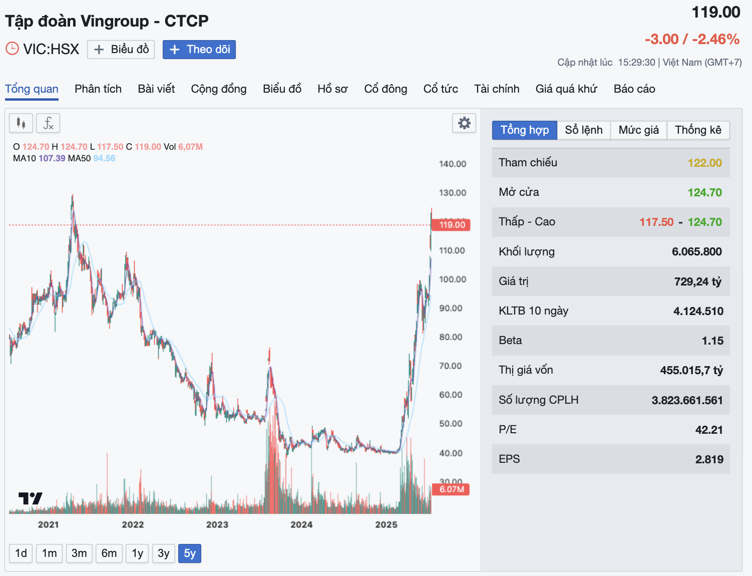Select the 1y time range
Viewport: 752px width, 576px height.
[137, 553]
